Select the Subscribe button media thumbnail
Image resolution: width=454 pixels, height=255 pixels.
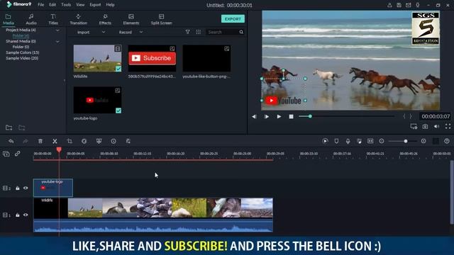coord(152,58)
